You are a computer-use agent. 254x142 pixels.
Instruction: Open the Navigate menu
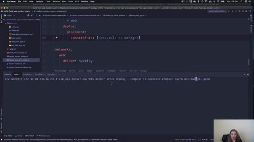[39, 2]
